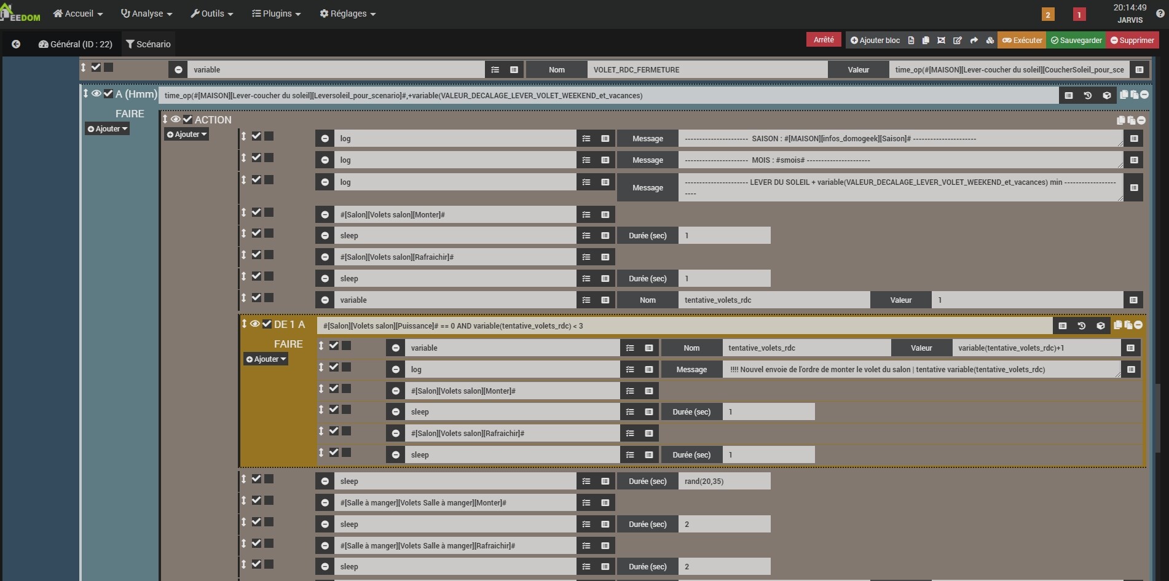1169x581 pixels.
Task: Uncheck the enabled checkbox on the A (Hmm) block
Action: coord(108,94)
